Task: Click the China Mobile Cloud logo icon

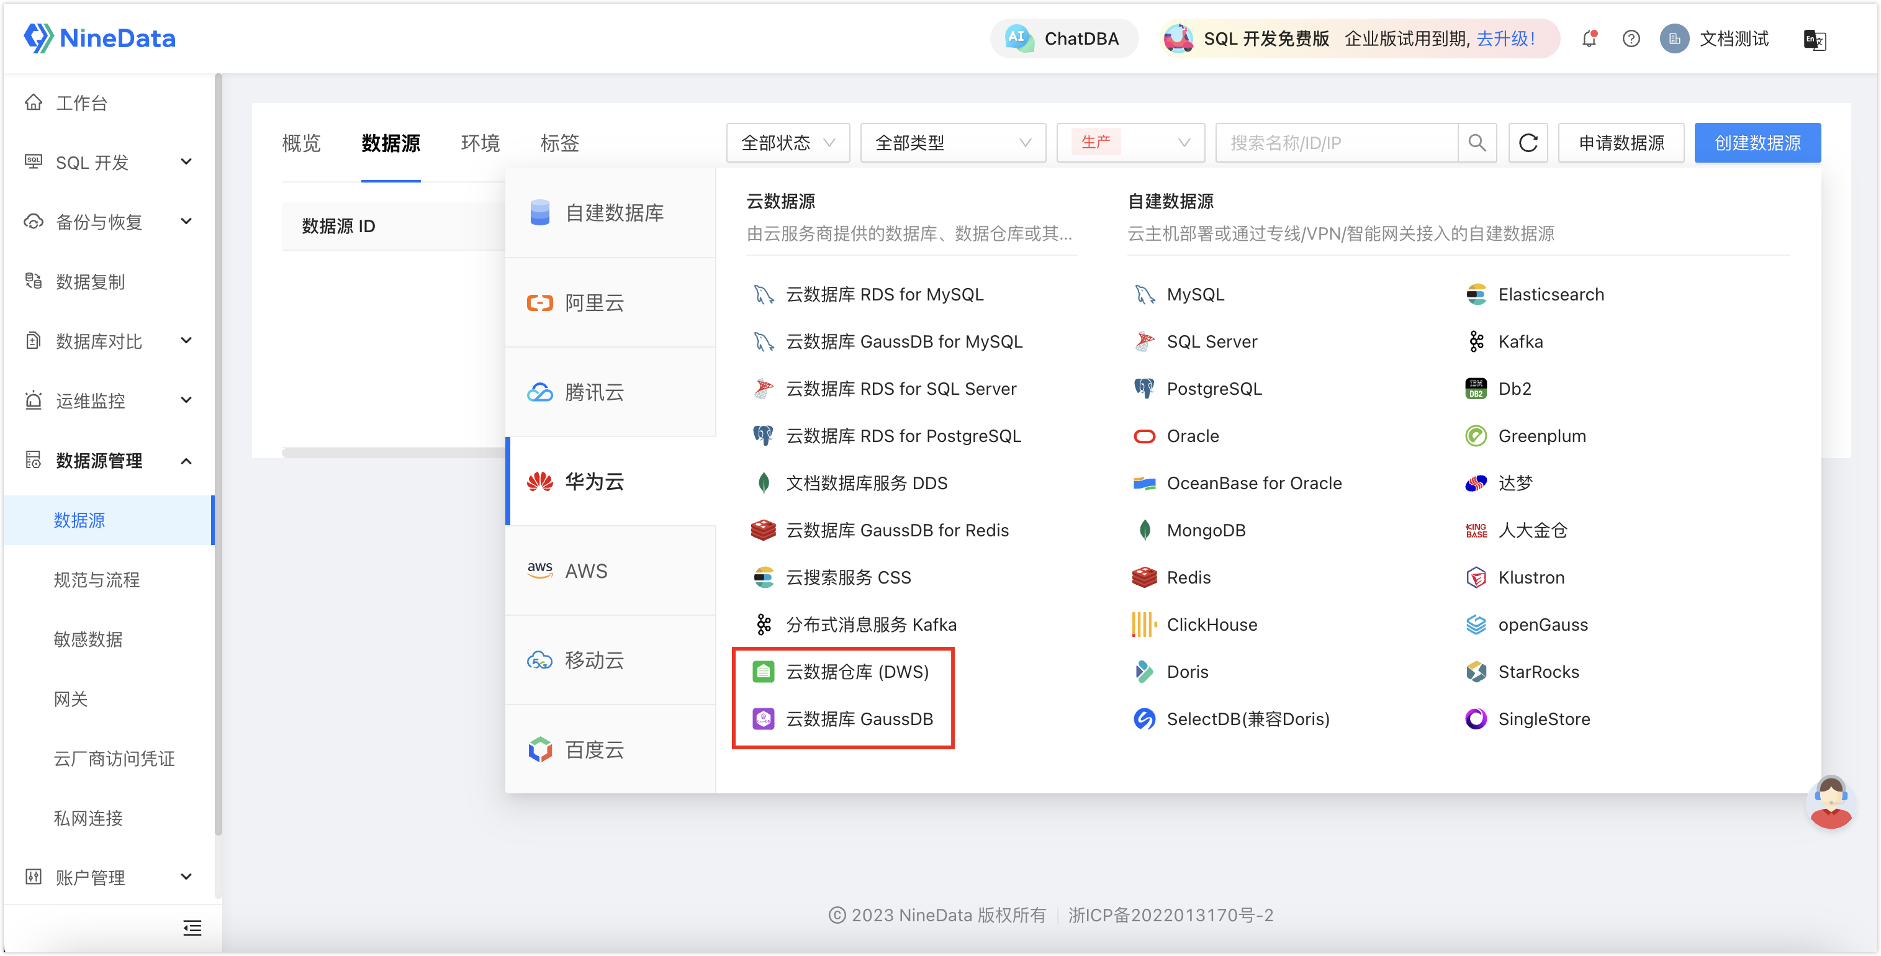Action: [539, 661]
